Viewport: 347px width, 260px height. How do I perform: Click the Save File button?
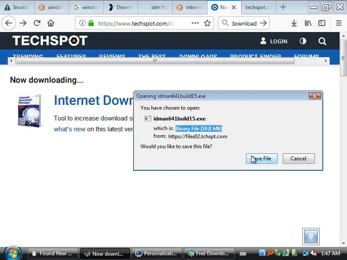262,159
